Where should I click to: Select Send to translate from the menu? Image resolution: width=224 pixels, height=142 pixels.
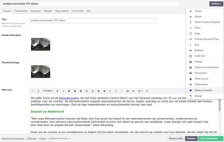(203, 90)
